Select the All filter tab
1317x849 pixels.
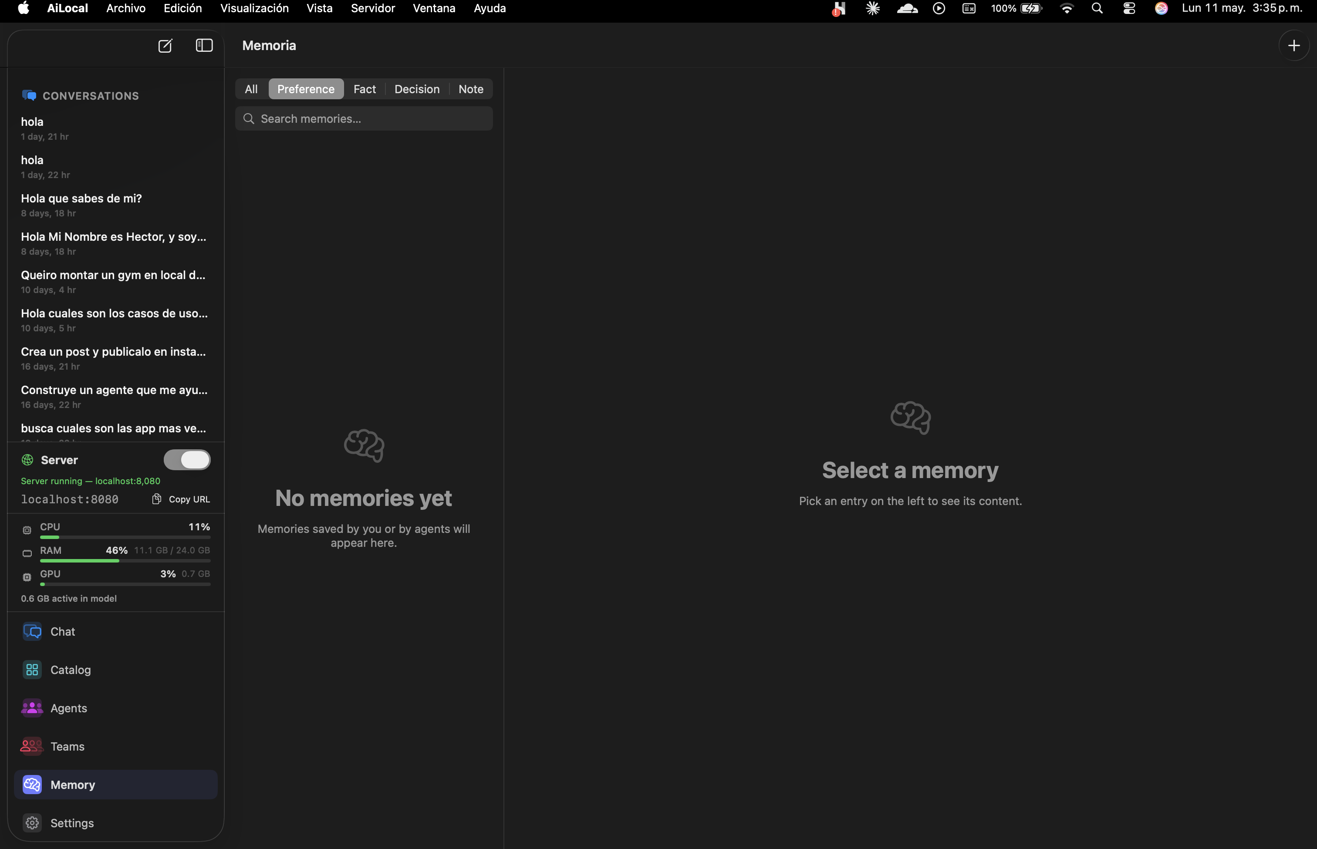(251, 89)
